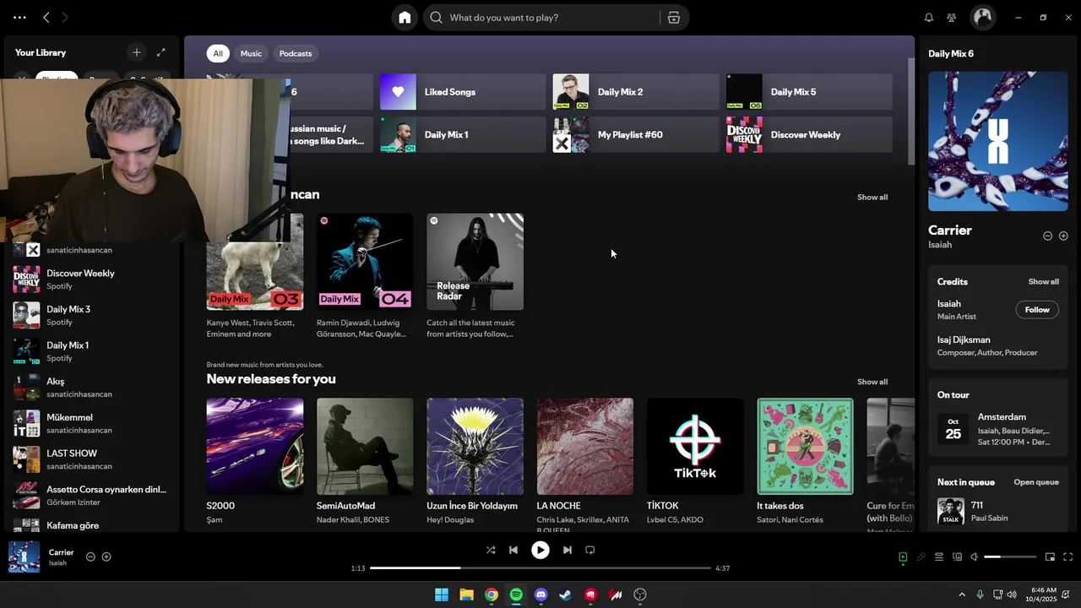
Task: Toggle repeat mode
Action: (590, 550)
